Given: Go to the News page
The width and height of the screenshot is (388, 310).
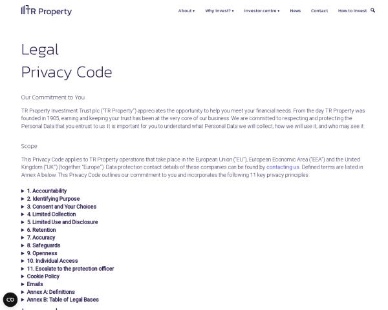Looking at the screenshot, I should 295,11.
